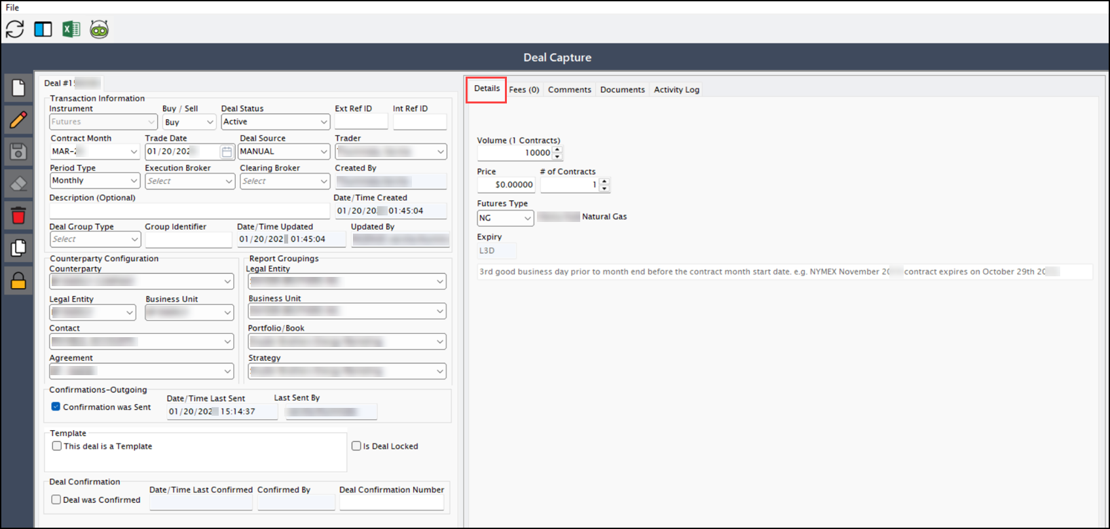Image resolution: width=1110 pixels, height=529 pixels.
Task: Save the deal with the floppy disk icon
Action: point(18,152)
